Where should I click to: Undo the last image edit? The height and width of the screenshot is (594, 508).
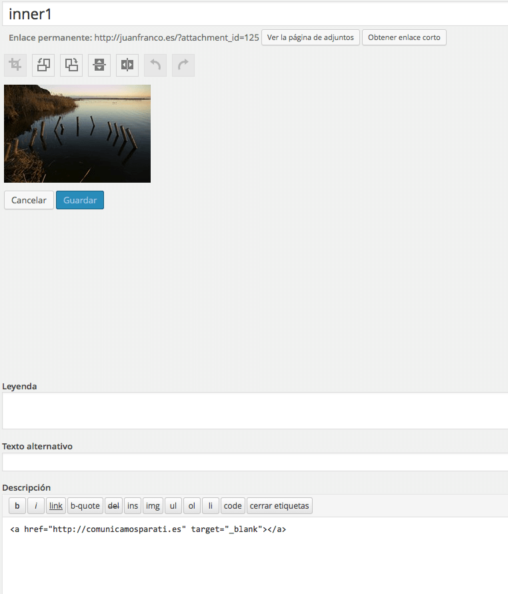pyautogui.click(x=155, y=65)
